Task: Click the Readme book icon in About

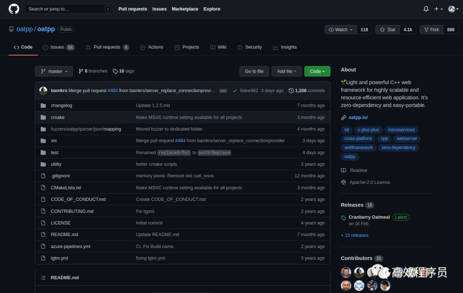Action: pos(343,170)
